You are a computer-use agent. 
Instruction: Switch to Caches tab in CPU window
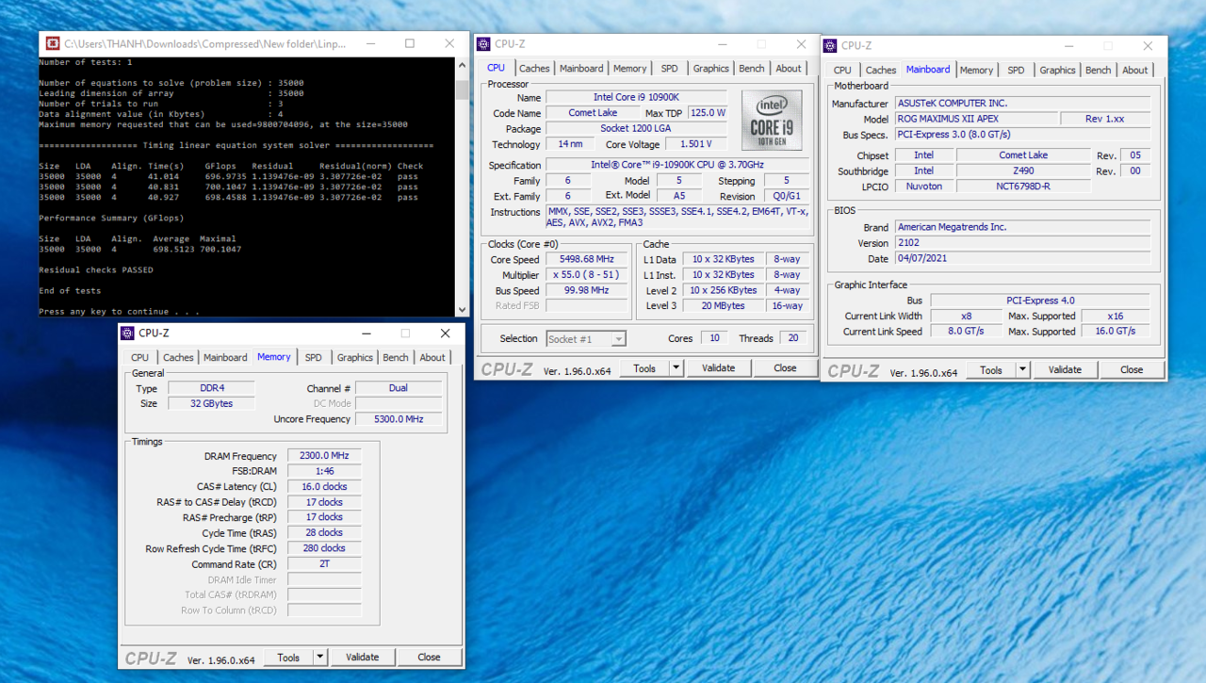click(x=534, y=69)
